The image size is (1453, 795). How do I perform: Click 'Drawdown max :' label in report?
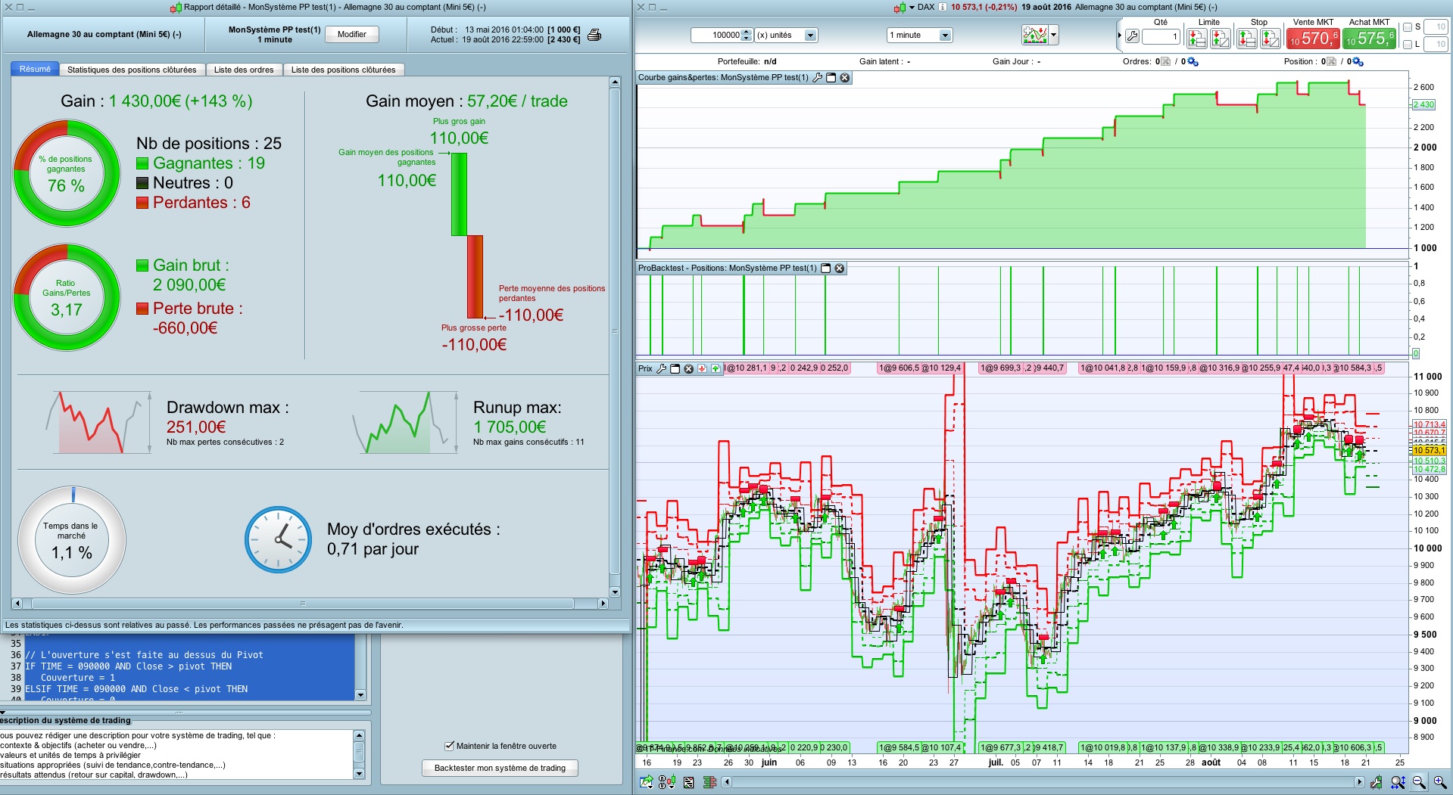tap(228, 408)
